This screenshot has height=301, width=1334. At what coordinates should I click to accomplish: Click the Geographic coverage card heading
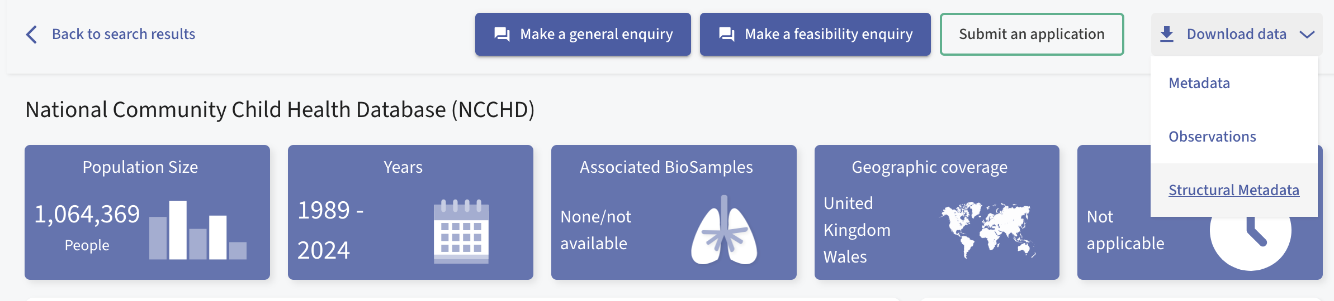929,167
